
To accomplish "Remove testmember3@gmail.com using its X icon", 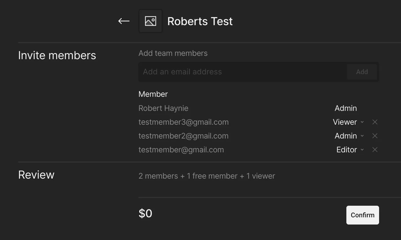I will (375, 122).
